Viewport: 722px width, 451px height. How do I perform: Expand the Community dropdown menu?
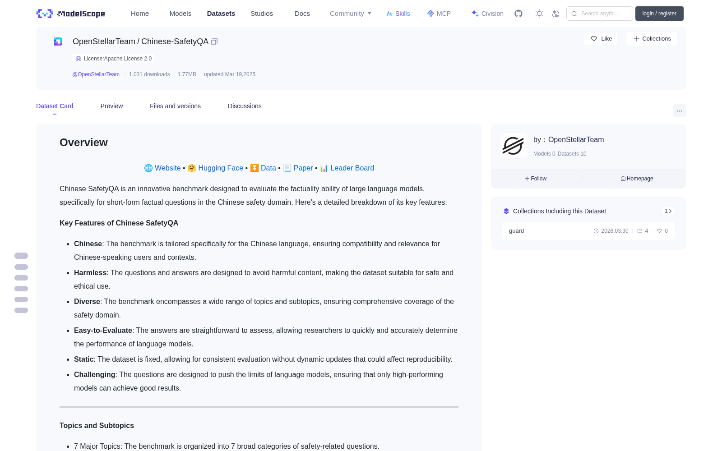[x=351, y=14]
